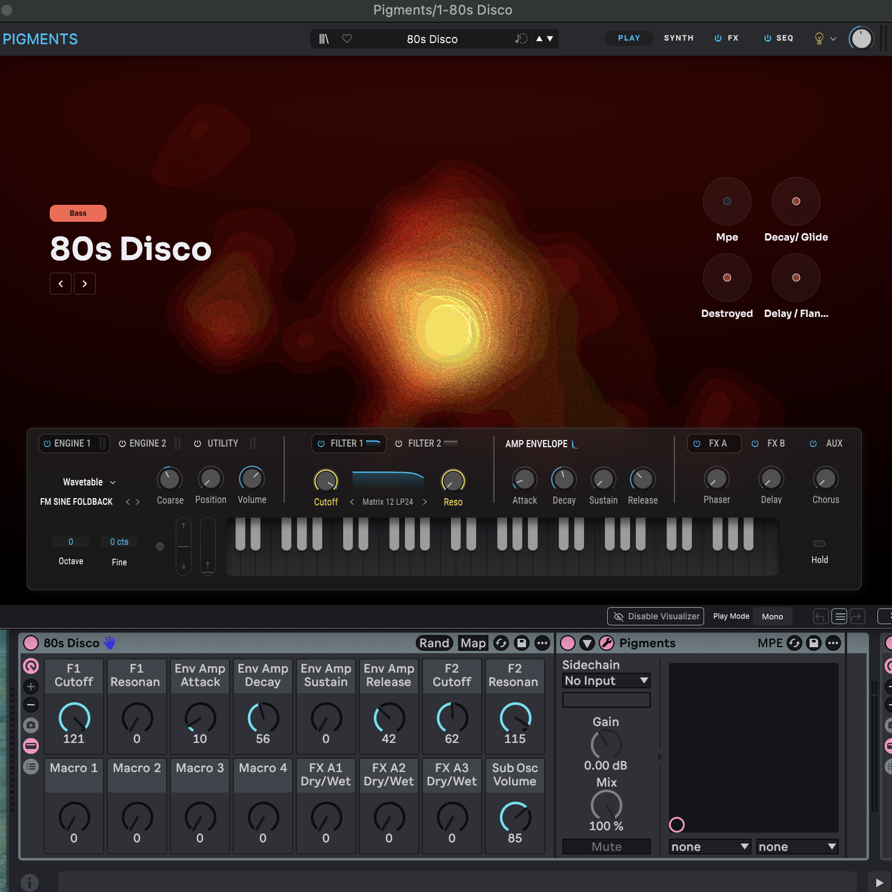Click the Rand button
The height and width of the screenshot is (892, 892).
coord(434,643)
